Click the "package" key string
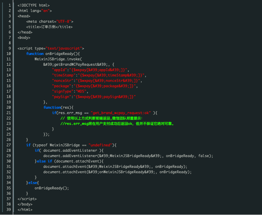This screenshot has width=262, height=215. pos(62,86)
